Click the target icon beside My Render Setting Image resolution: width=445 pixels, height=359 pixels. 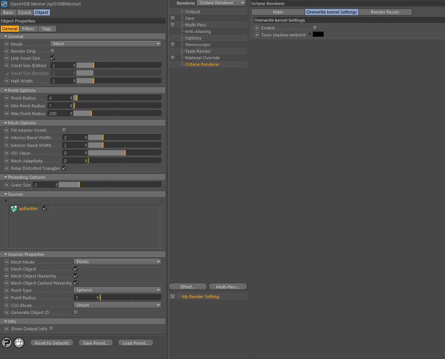172,296
